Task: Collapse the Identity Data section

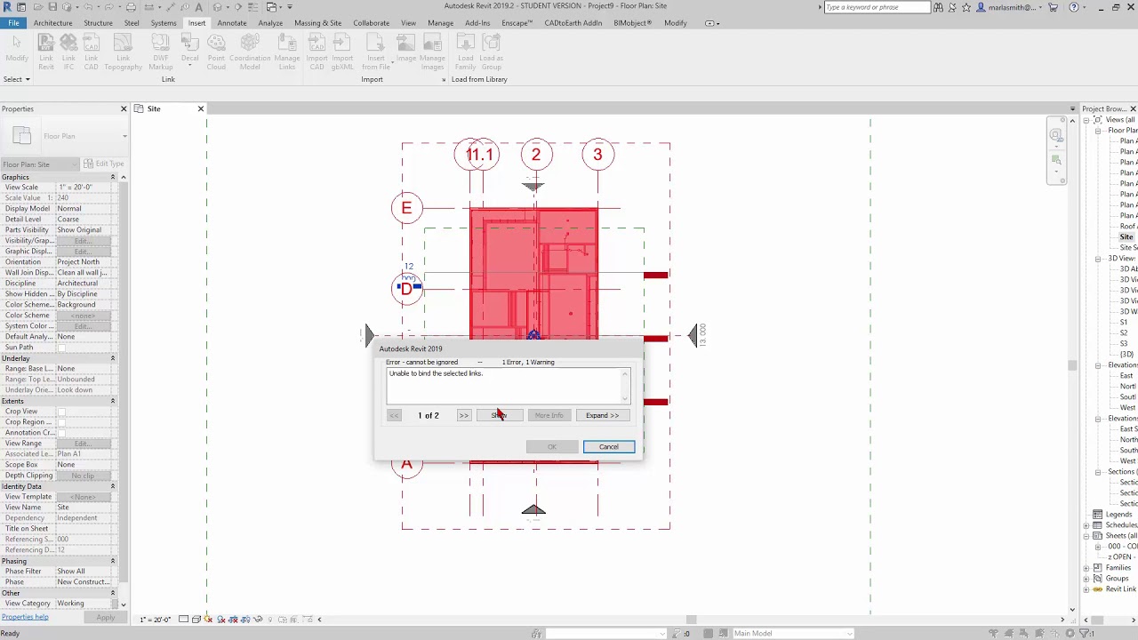Action: [113, 486]
